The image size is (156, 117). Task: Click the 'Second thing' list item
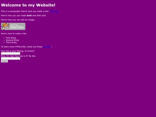(12, 40)
